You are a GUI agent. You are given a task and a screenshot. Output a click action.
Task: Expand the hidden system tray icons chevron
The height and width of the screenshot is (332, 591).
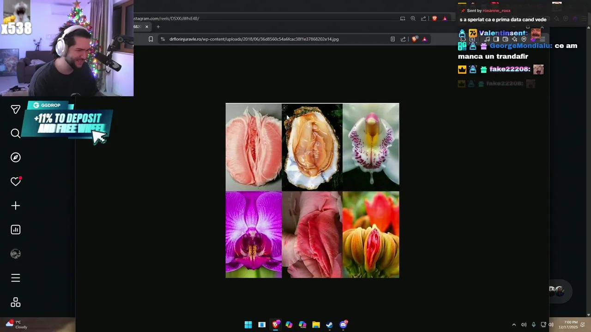(514, 325)
